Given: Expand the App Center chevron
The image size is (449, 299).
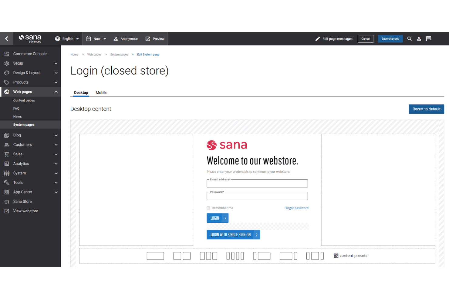Looking at the screenshot, I should (56, 192).
